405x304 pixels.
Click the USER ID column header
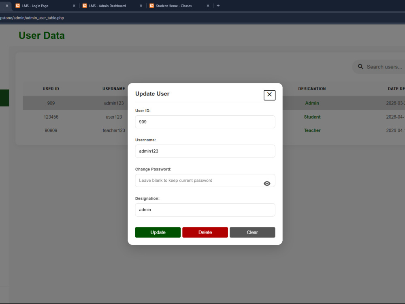51,89
